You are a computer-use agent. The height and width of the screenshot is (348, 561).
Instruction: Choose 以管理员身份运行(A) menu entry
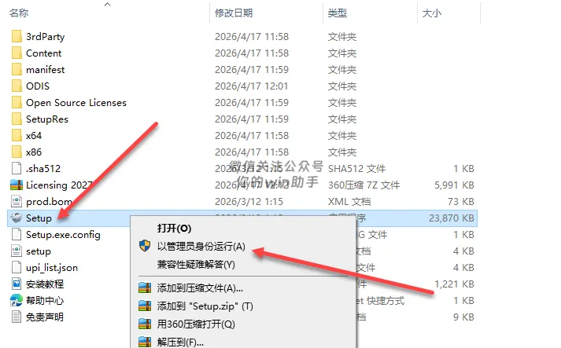[201, 246]
